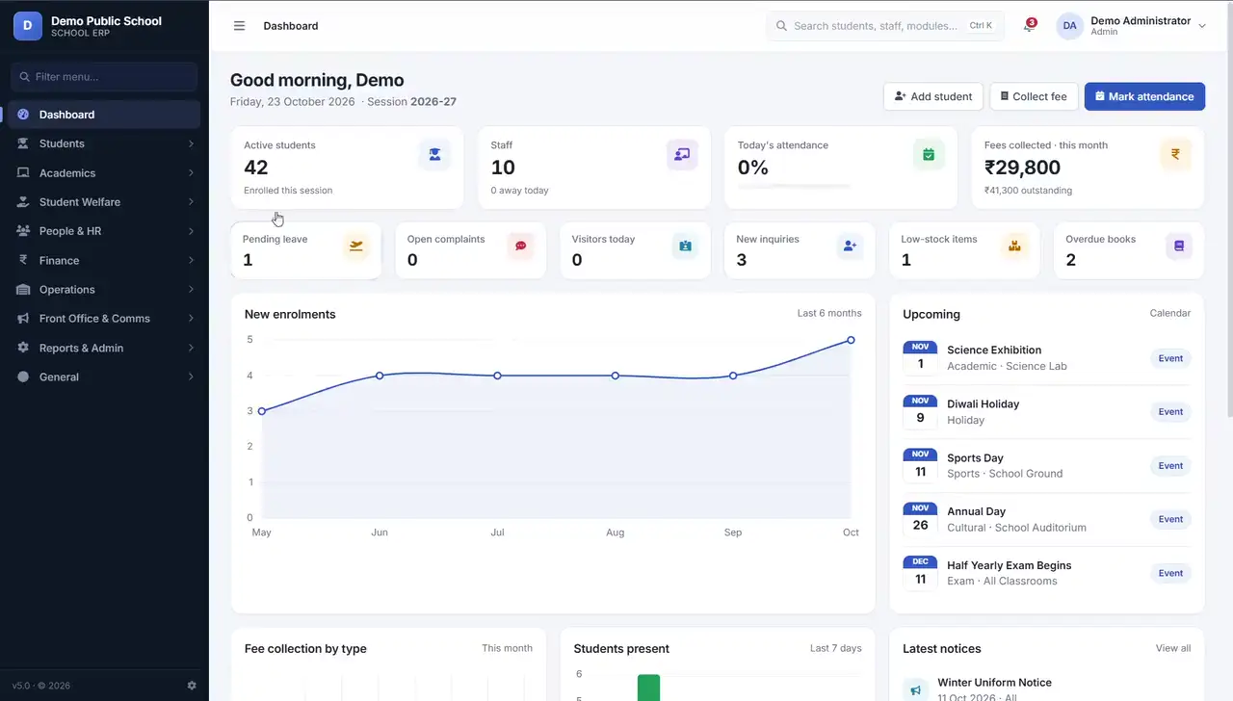Screen dimensions: 1233x701
Task: Expand the Finance menu chevron
Action: (191, 260)
